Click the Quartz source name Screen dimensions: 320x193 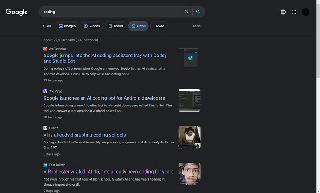click(x=53, y=128)
